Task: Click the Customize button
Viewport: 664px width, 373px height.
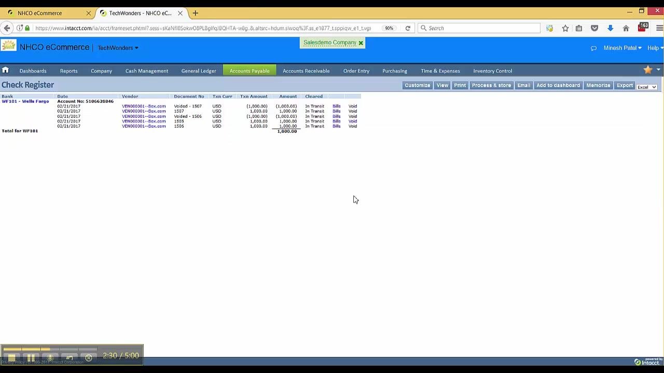Action: (417, 85)
